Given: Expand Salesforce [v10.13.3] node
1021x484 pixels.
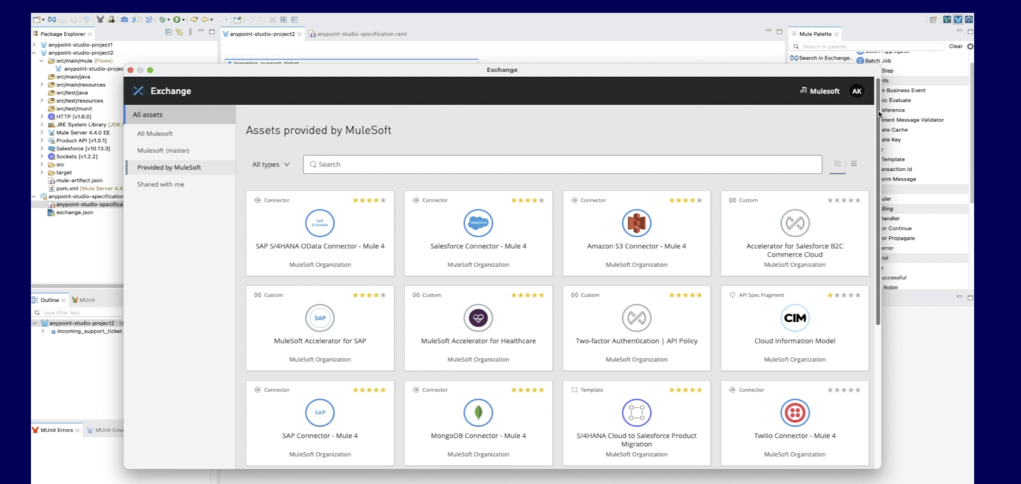Looking at the screenshot, I should pyautogui.click(x=42, y=149).
